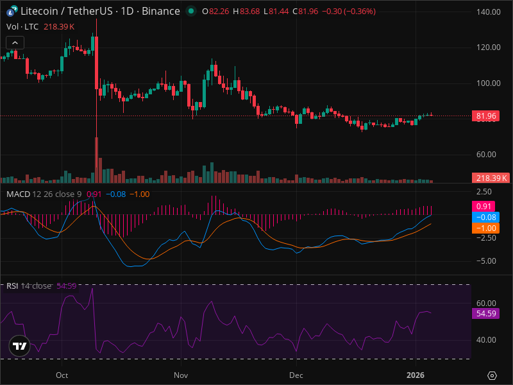Collapse the indicator legend with chevron button
Viewport: 513px width, 385px height.
click(15, 42)
